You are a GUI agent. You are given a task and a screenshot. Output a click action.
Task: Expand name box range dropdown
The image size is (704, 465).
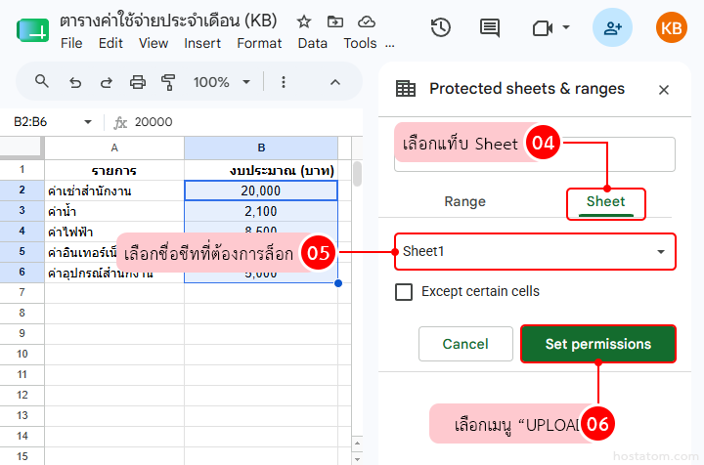coord(88,122)
